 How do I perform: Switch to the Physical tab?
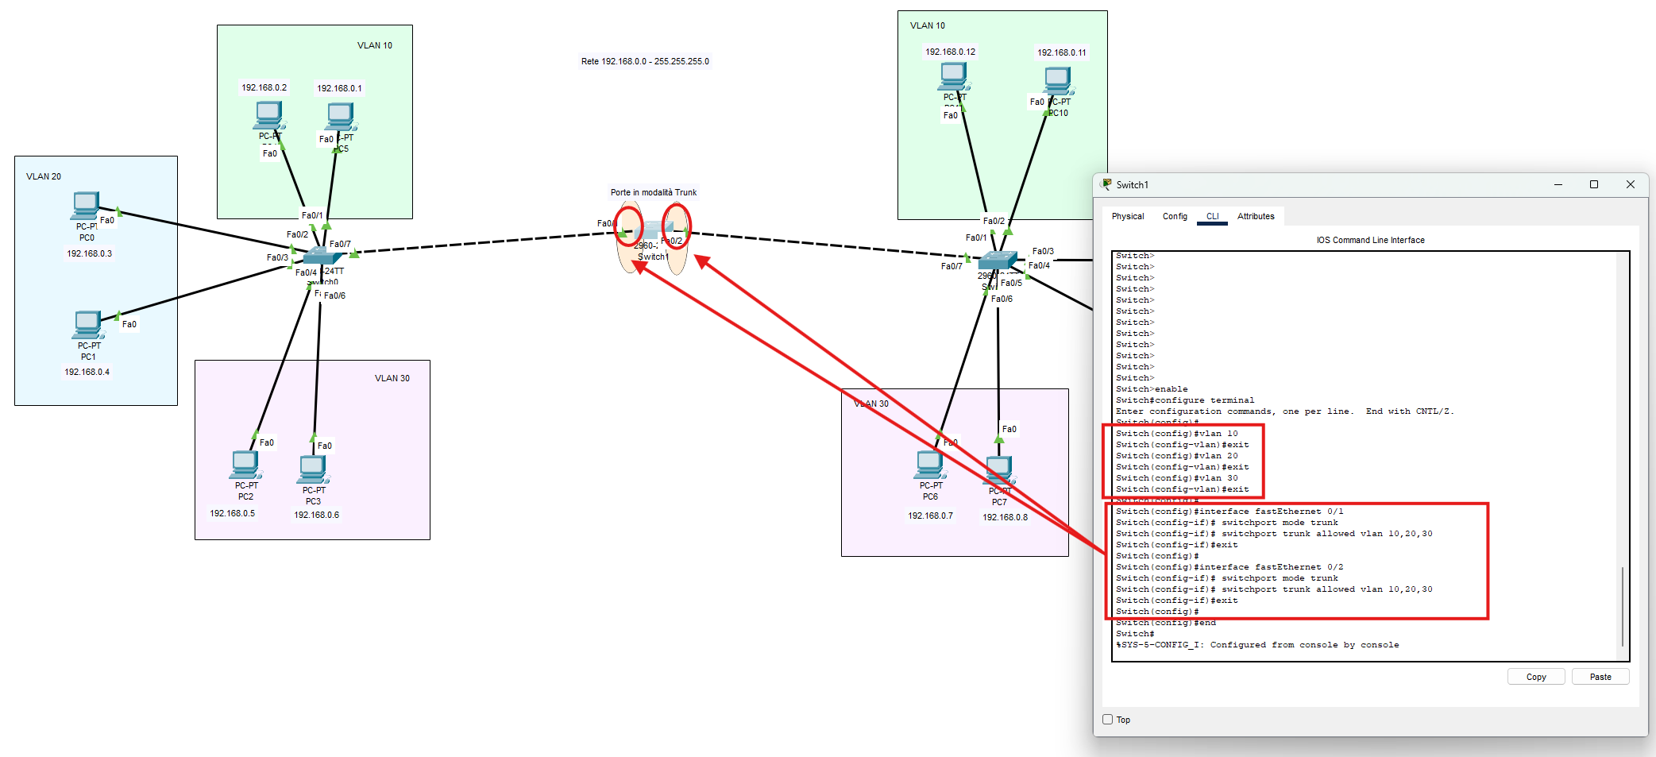1128,216
